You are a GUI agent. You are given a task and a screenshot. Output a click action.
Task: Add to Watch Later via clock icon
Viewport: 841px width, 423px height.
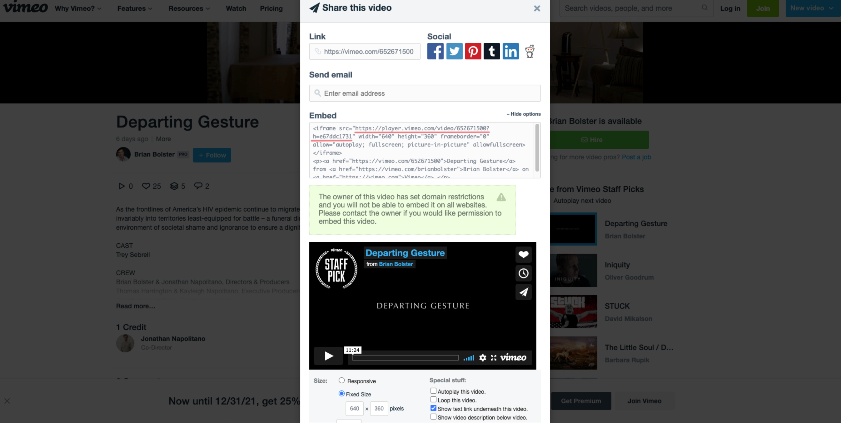[x=523, y=273]
